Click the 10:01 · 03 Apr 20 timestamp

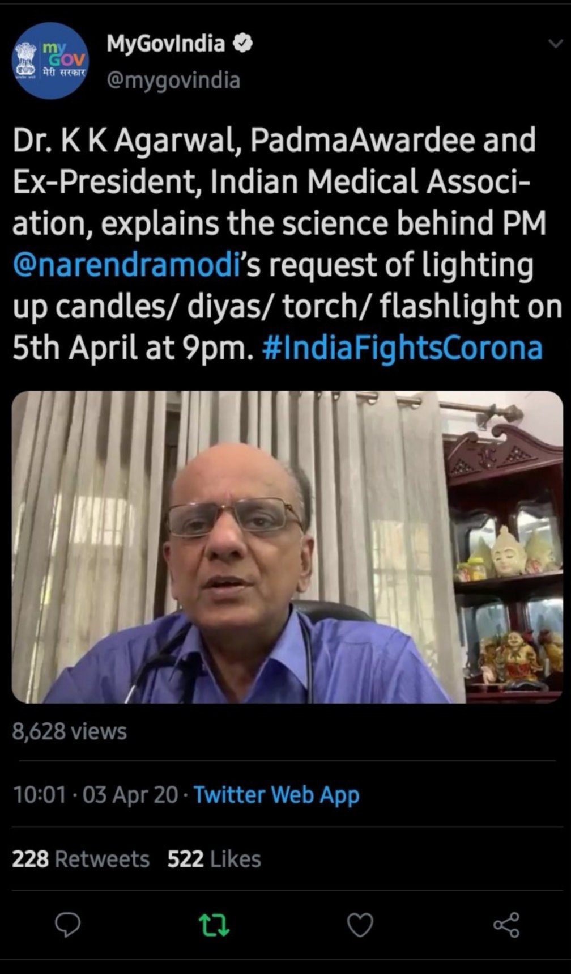pos(95,794)
